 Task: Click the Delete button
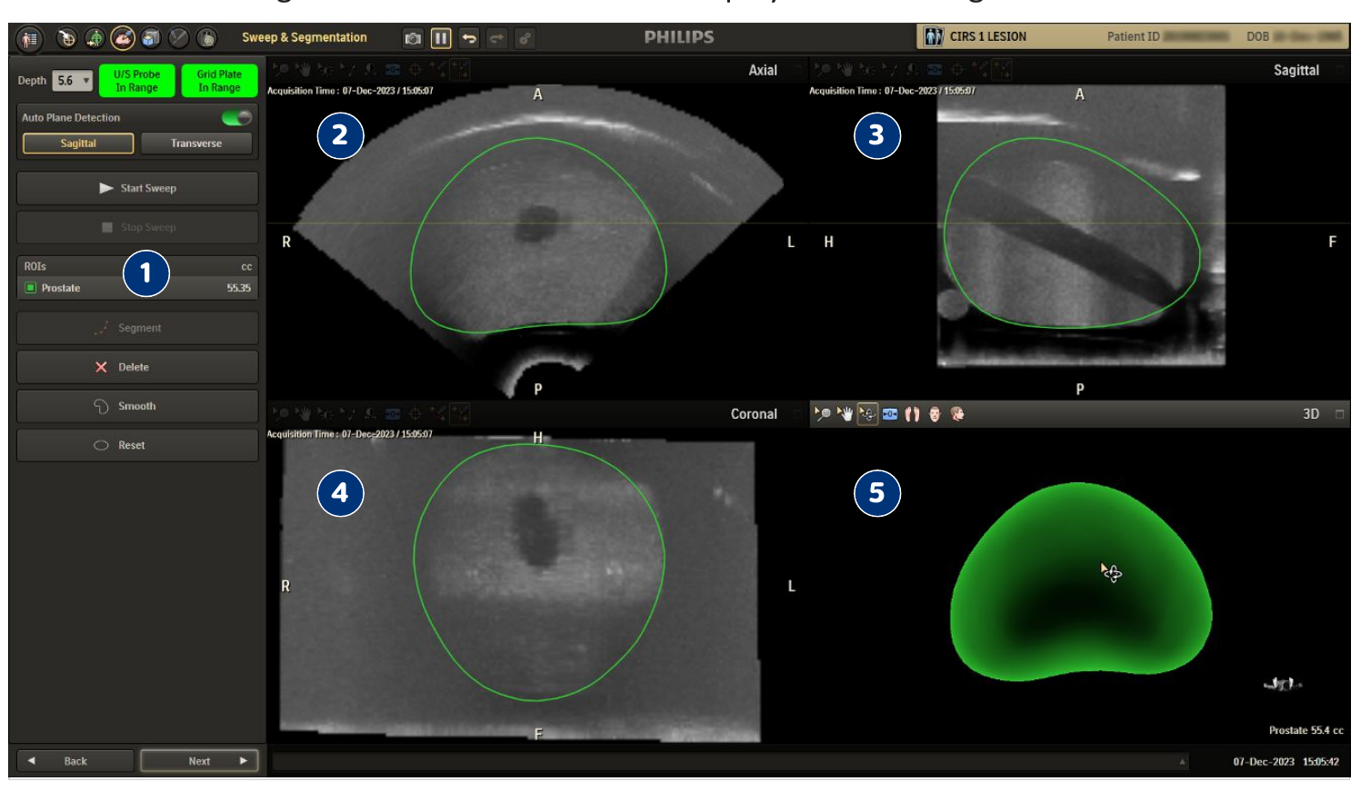pyautogui.click(x=137, y=367)
